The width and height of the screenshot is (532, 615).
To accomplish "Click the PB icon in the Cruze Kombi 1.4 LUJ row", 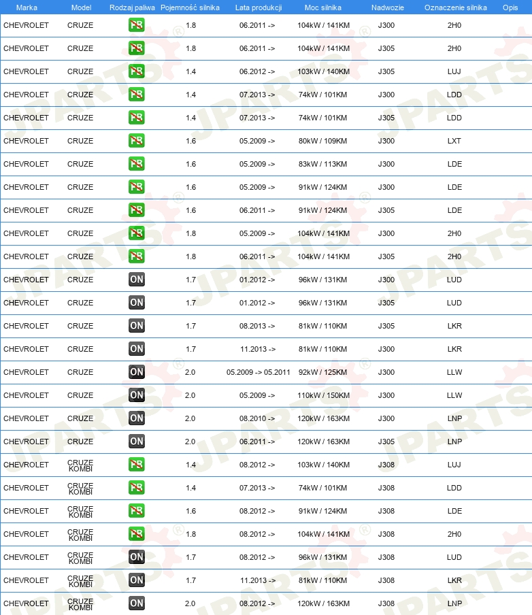I will click(137, 465).
